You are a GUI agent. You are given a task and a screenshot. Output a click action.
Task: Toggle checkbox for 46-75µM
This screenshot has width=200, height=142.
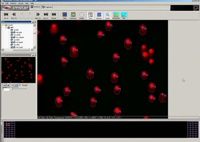[12, 47]
